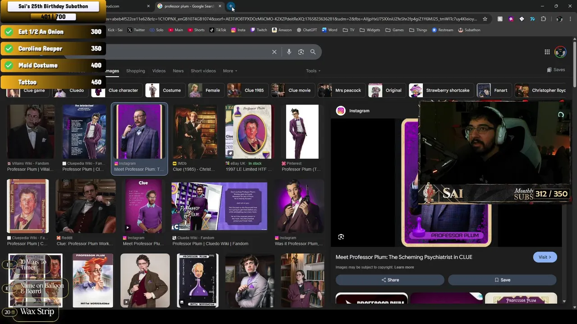This screenshot has height=324, width=577.
Task: Open the Word bookmark
Action: coord(329,30)
